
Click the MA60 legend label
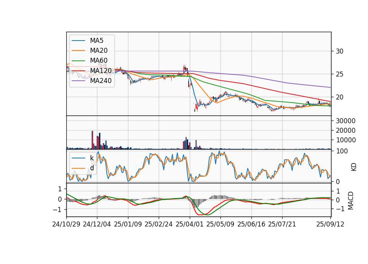point(99,60)
